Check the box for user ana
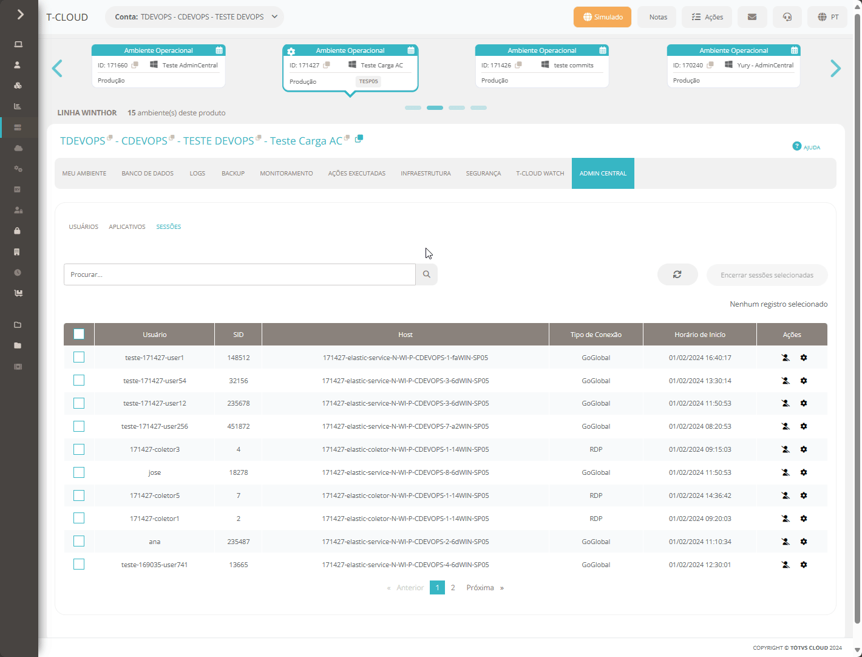This screenshot has height=657, width=862. (x=79, y=541)
